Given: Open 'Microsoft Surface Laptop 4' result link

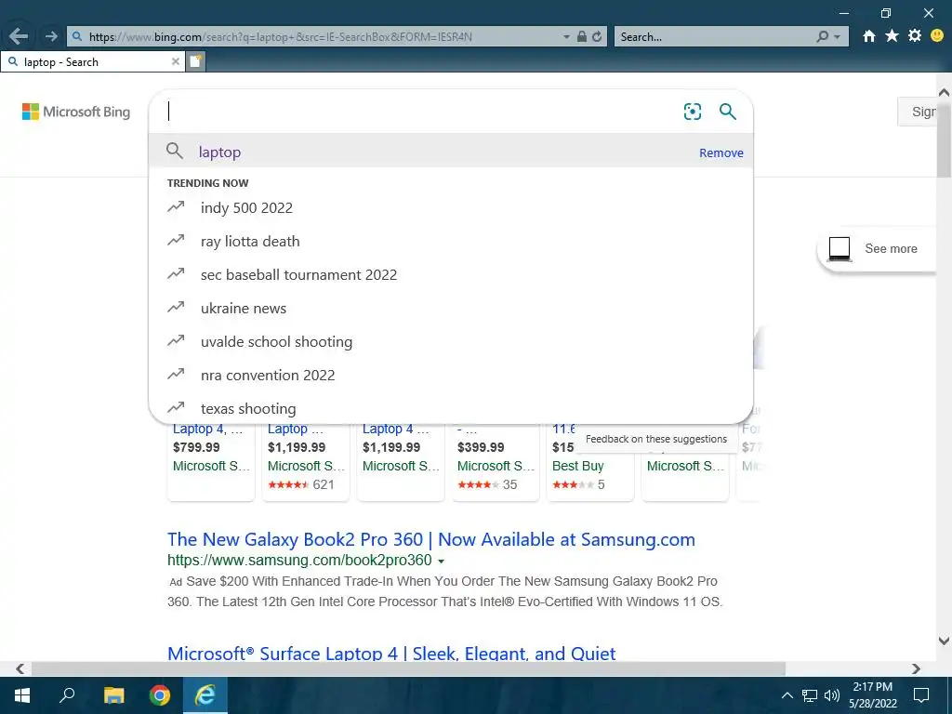Looking at the screenshot, I should [391, 654].
